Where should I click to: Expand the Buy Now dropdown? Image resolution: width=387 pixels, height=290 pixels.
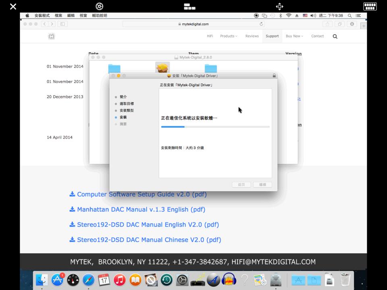pos(294,36)
